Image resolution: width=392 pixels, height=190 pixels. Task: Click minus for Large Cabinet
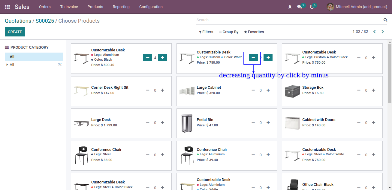tap(253, 90)
